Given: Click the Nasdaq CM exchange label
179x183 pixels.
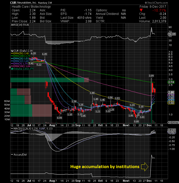Looking at the screenshot, I should (45, 3).
